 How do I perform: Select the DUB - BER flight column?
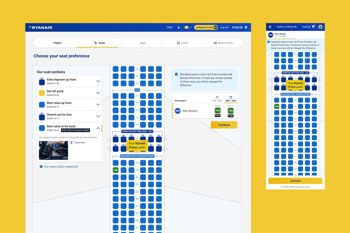(217, 99)
